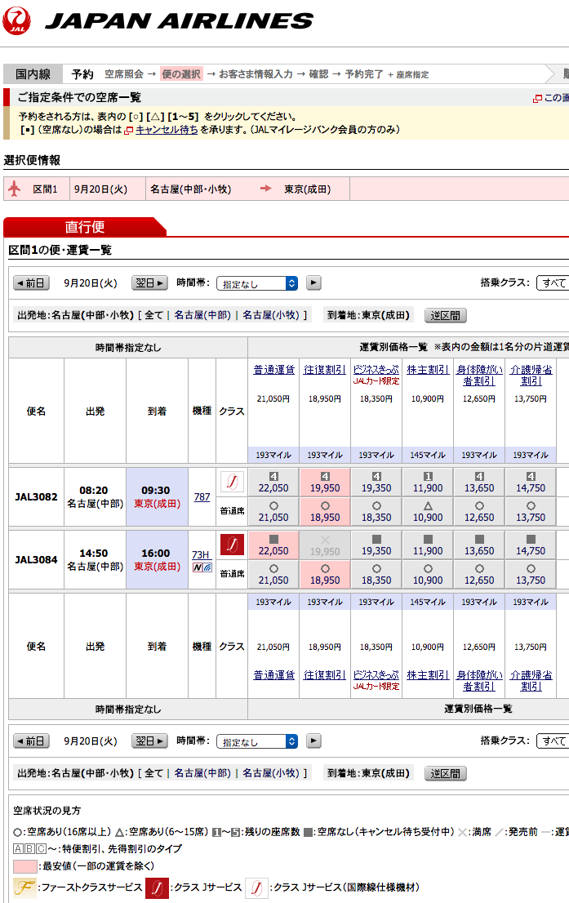This screenshot has width=569, height=903.
Task: Select JAL3084 Class J waitlist 14,750
Action: click(x=531, y=545)
